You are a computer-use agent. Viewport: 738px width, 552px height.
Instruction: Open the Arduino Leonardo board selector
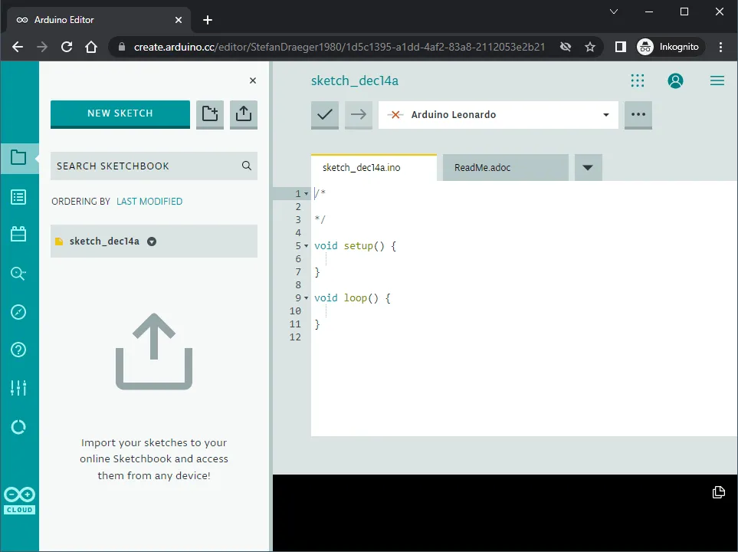point(498,115)
